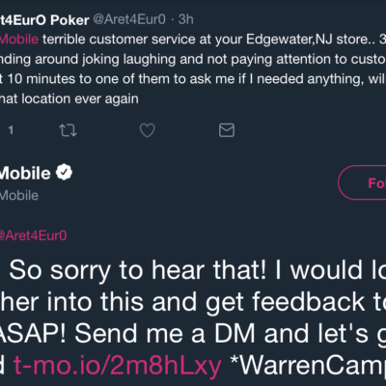Click the retweet icon
This screenshot has height=386, width=386.
(68, 130)
